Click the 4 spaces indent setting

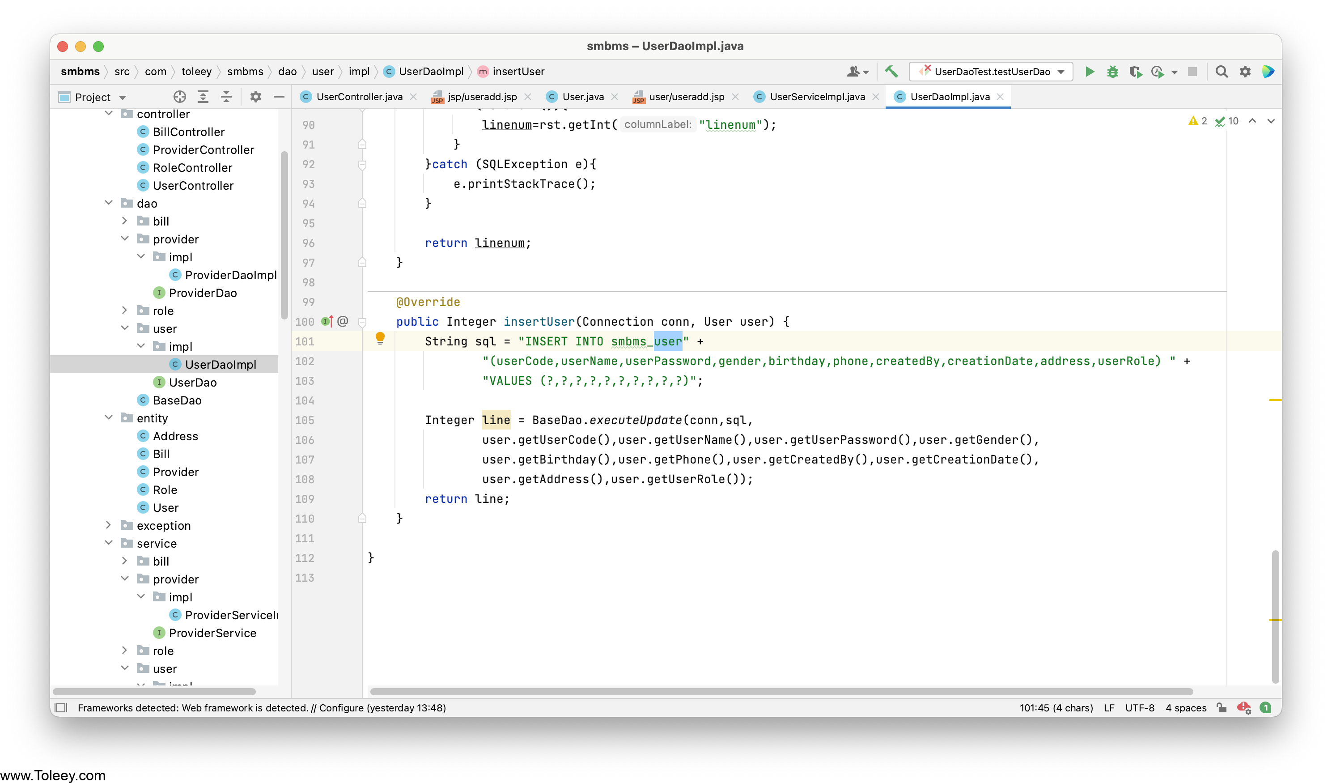coord(1186,707)
